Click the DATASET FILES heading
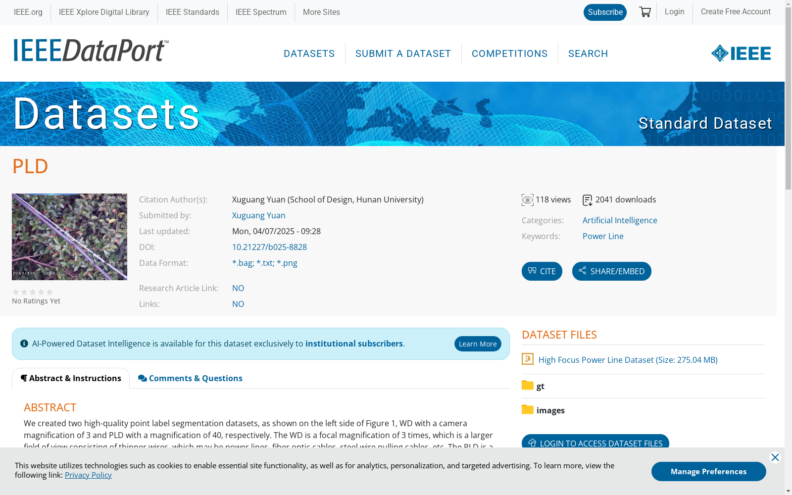This screenshot has width=792, height=495. 559,335
